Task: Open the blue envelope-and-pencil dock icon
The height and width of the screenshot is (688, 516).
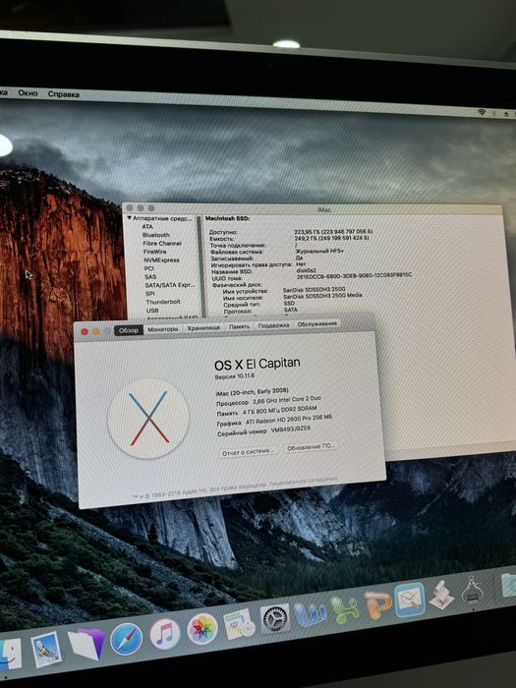Action: [410, 600]
